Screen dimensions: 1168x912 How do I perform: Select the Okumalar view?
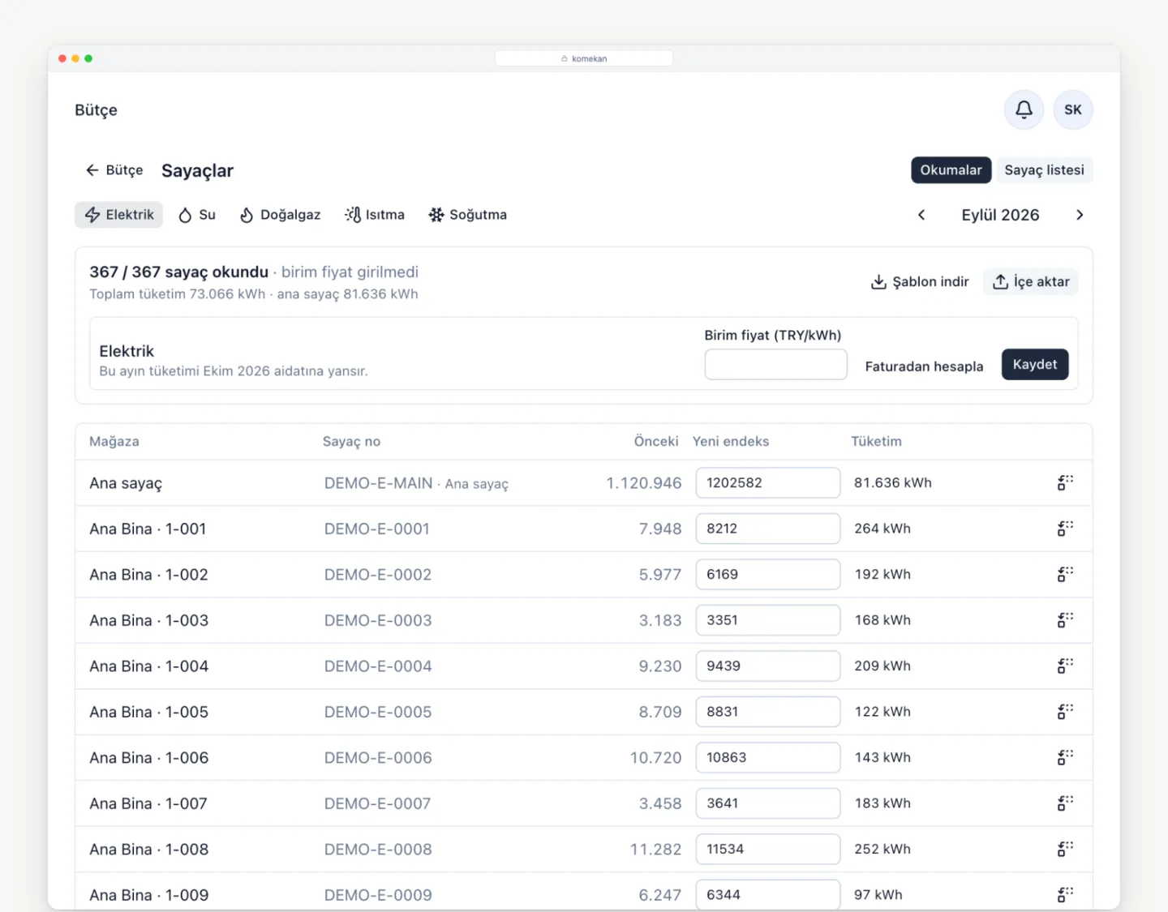pyautogui.click(x=951, y=170)
